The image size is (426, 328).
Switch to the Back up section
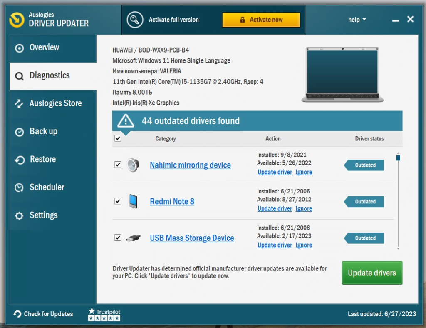tap(44, 131)
